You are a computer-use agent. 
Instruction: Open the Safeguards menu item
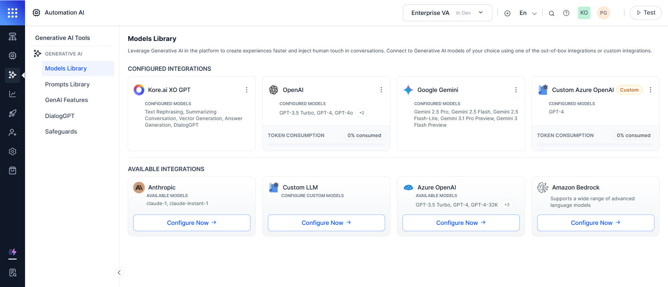click(61, 132)
